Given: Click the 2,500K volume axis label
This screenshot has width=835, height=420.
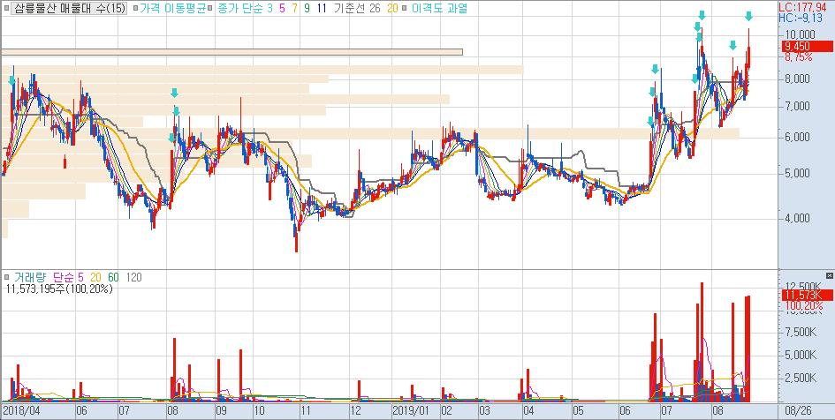Looking at the screenshot, I should [x=800, y=379].
